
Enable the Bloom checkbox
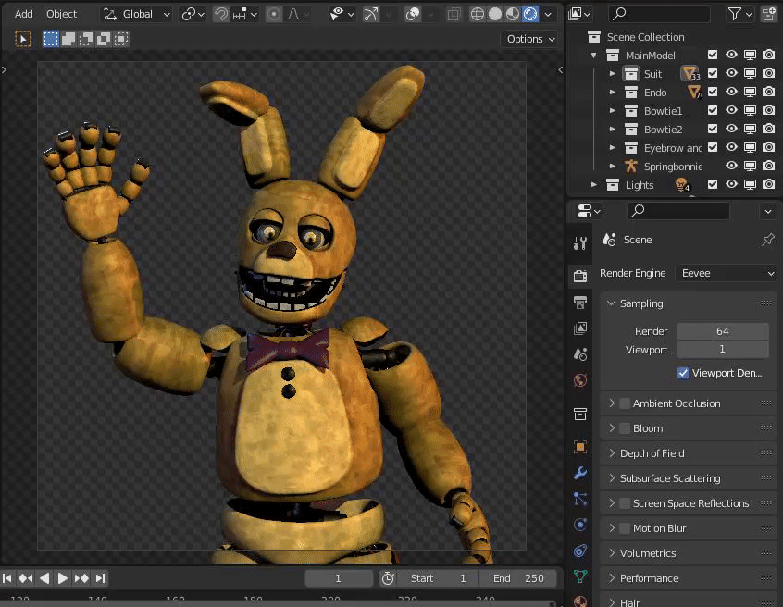click(625, 428)
